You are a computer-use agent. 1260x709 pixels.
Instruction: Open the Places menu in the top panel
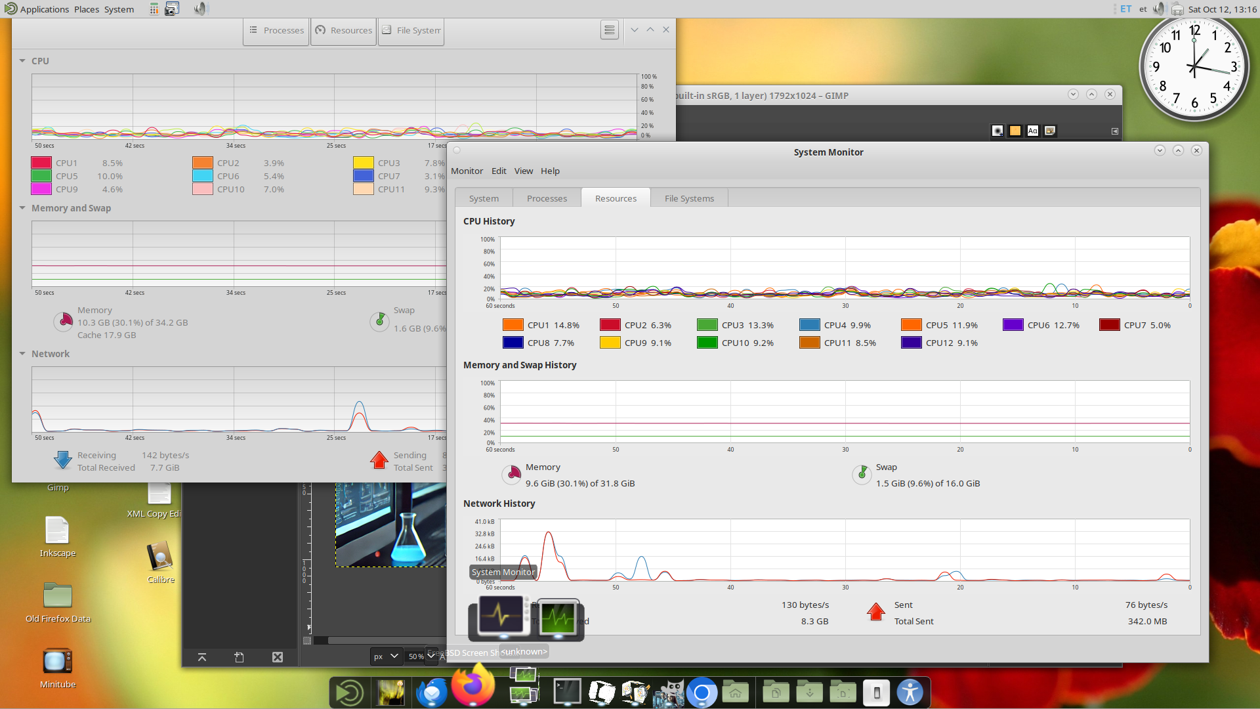pyautogui.click(x=87, y=9)
